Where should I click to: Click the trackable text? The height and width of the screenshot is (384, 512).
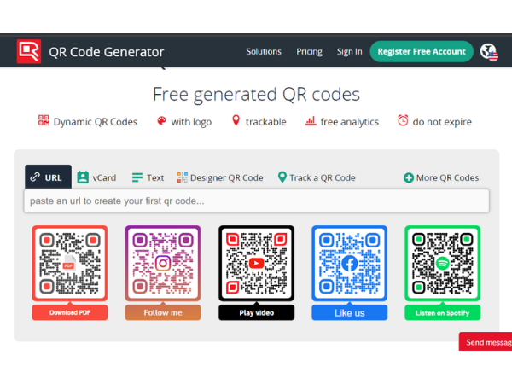265,122
